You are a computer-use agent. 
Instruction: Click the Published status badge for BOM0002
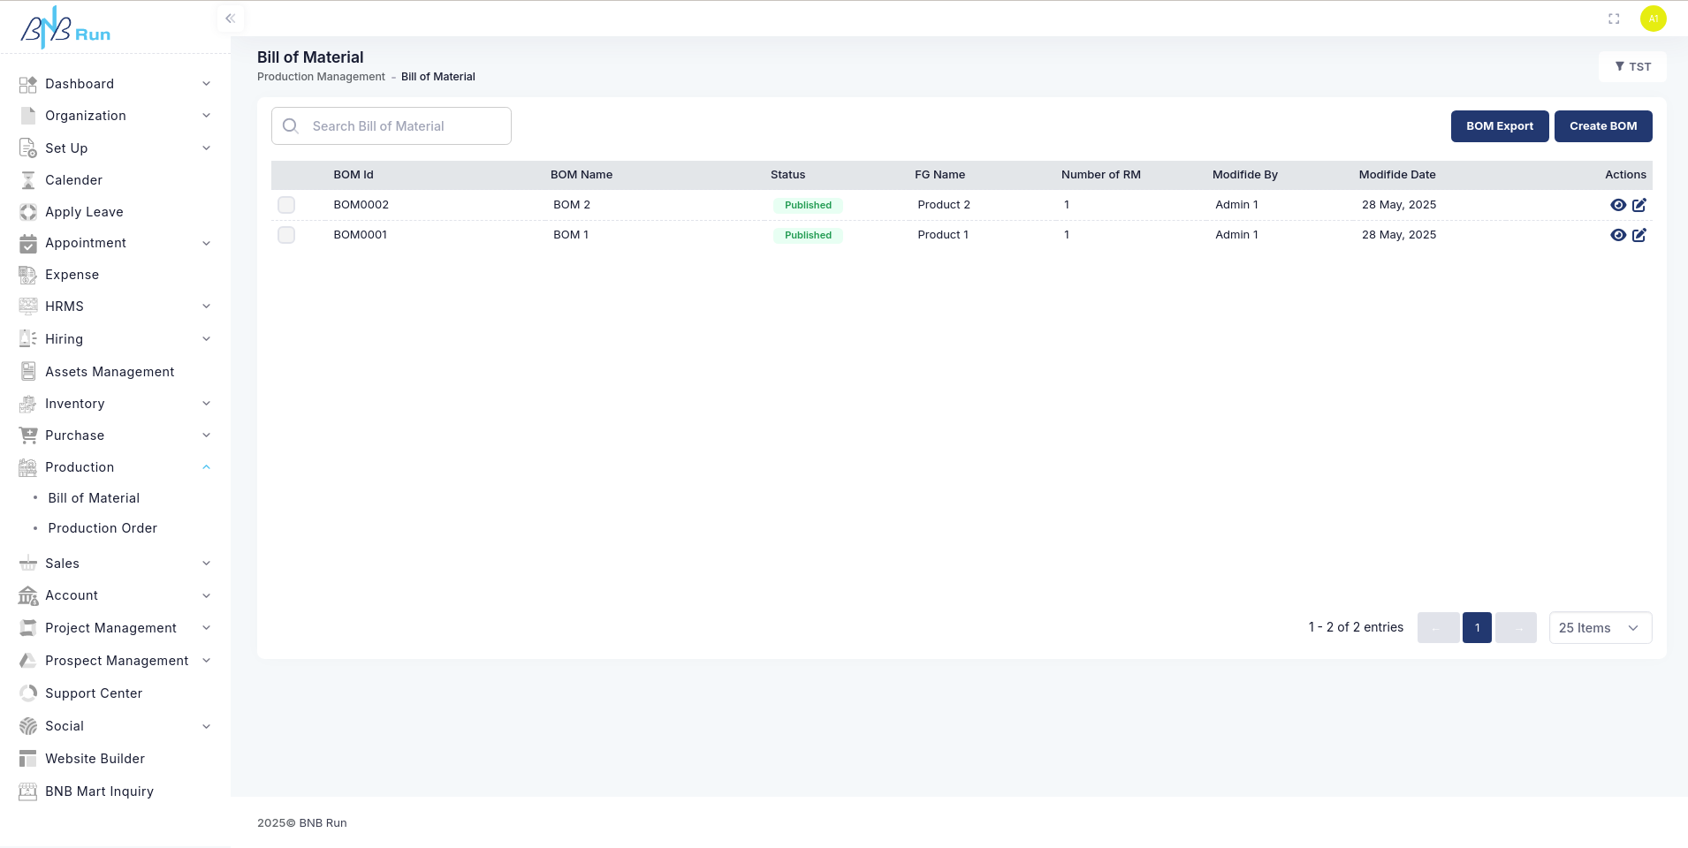click(808, 205)
